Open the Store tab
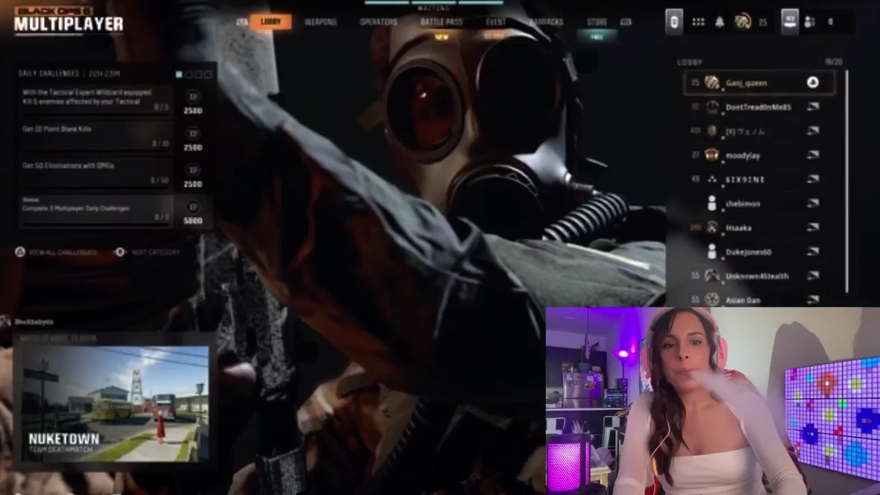The width and height of the screenshot is (880, 495). (x=597, y=22)
